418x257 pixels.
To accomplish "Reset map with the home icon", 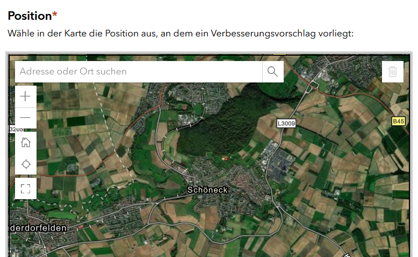I will (26, 142).
